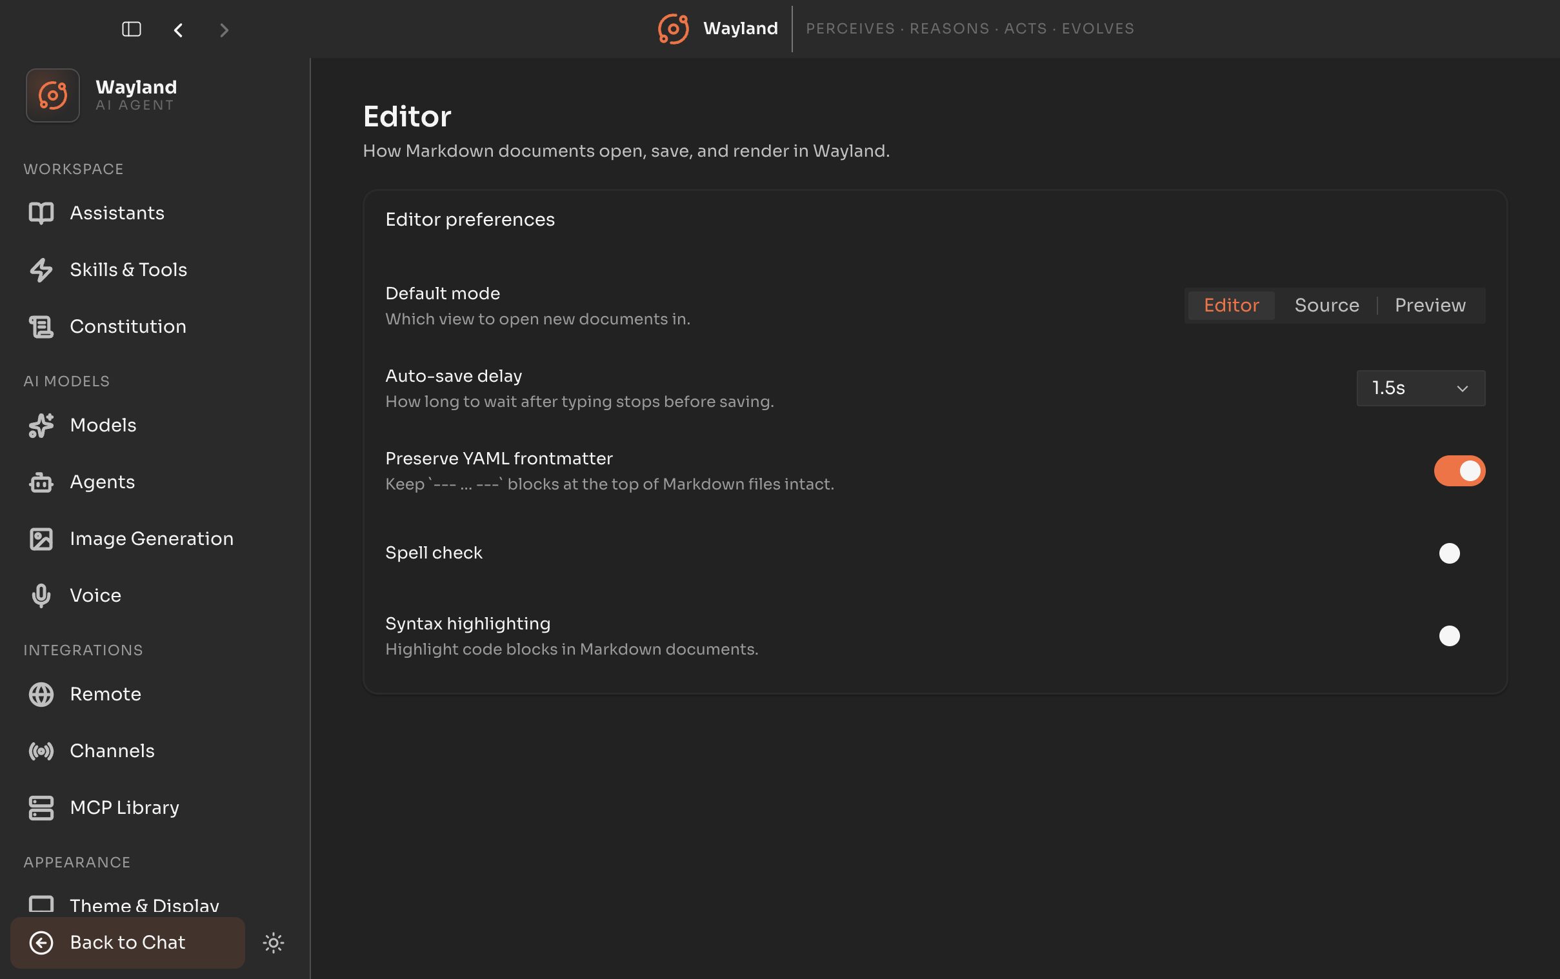Click the MCP Library server icon
This screenshot has width=1560, height=979.
(41, 807)
